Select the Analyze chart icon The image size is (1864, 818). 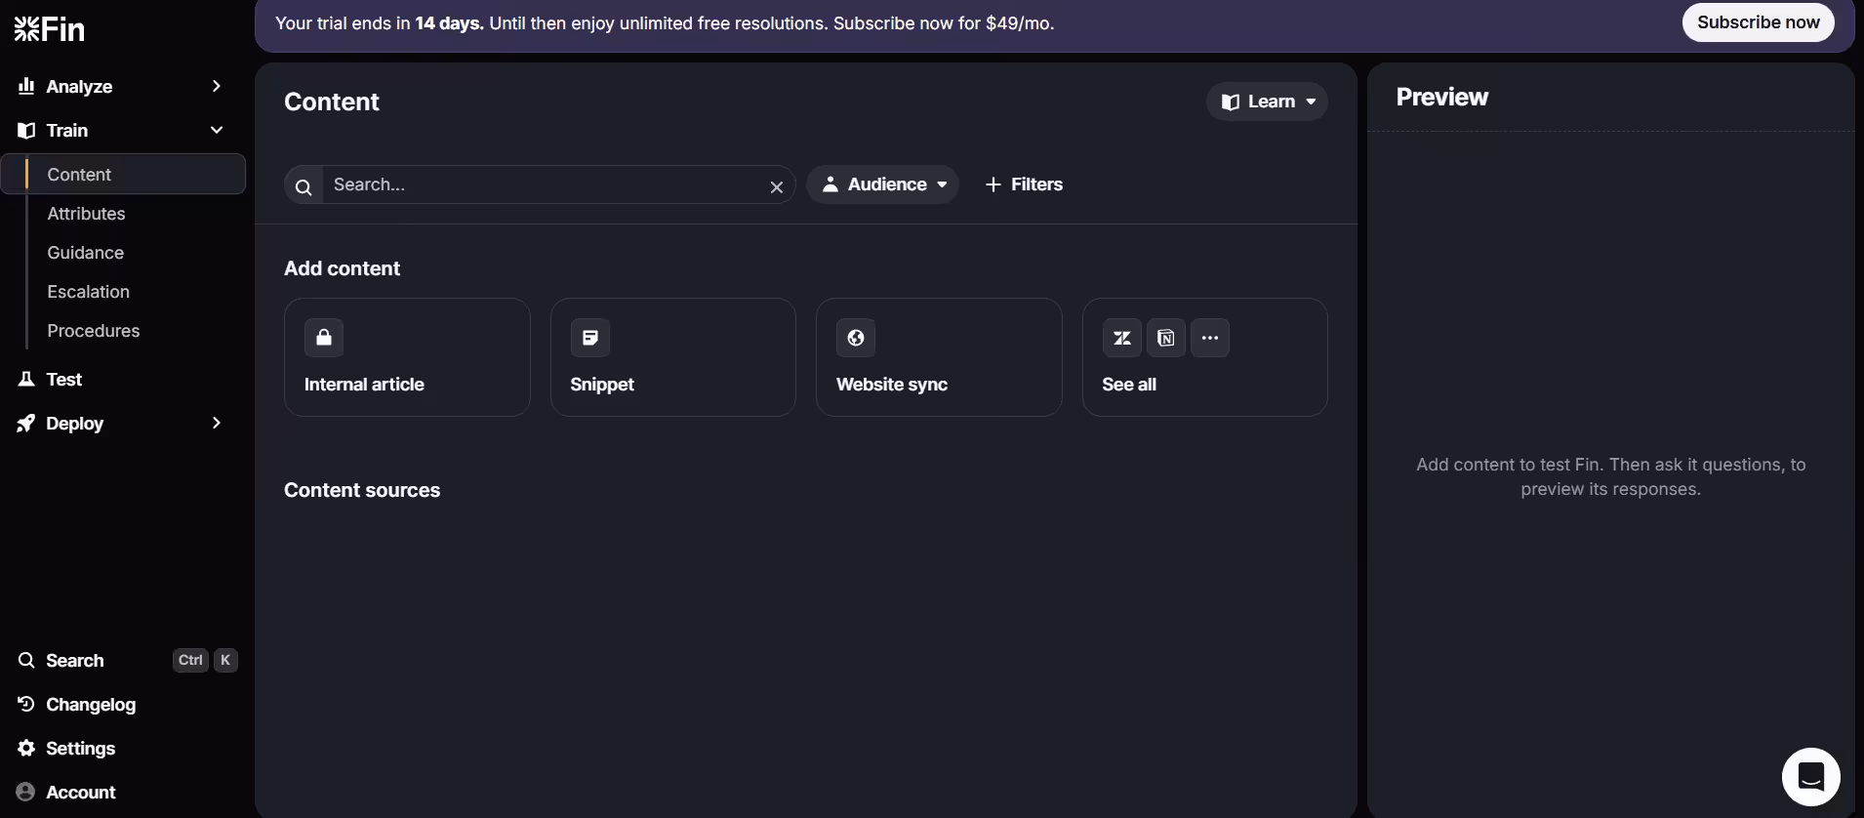[26, 86]
